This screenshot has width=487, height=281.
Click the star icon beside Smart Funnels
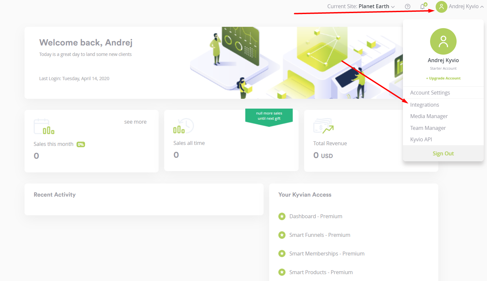coord(282,235)
